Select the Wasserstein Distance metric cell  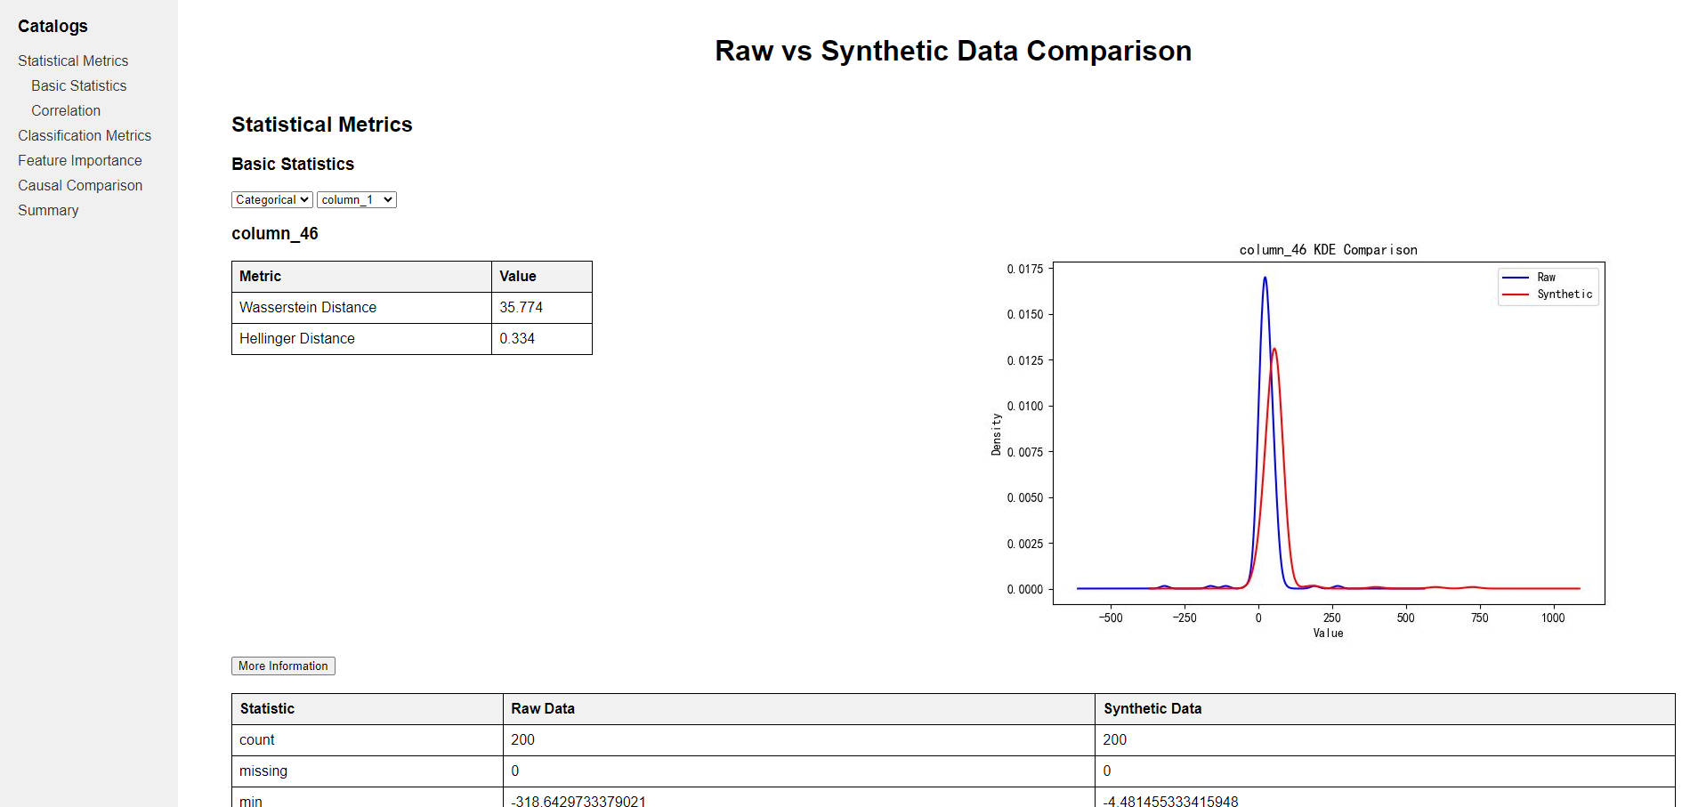[x=361, y=308]
